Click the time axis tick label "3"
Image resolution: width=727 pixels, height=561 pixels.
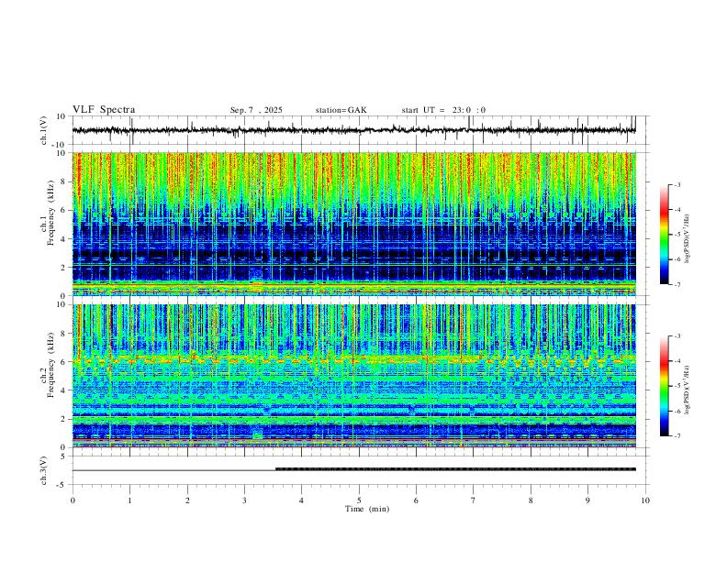(244, 500)
